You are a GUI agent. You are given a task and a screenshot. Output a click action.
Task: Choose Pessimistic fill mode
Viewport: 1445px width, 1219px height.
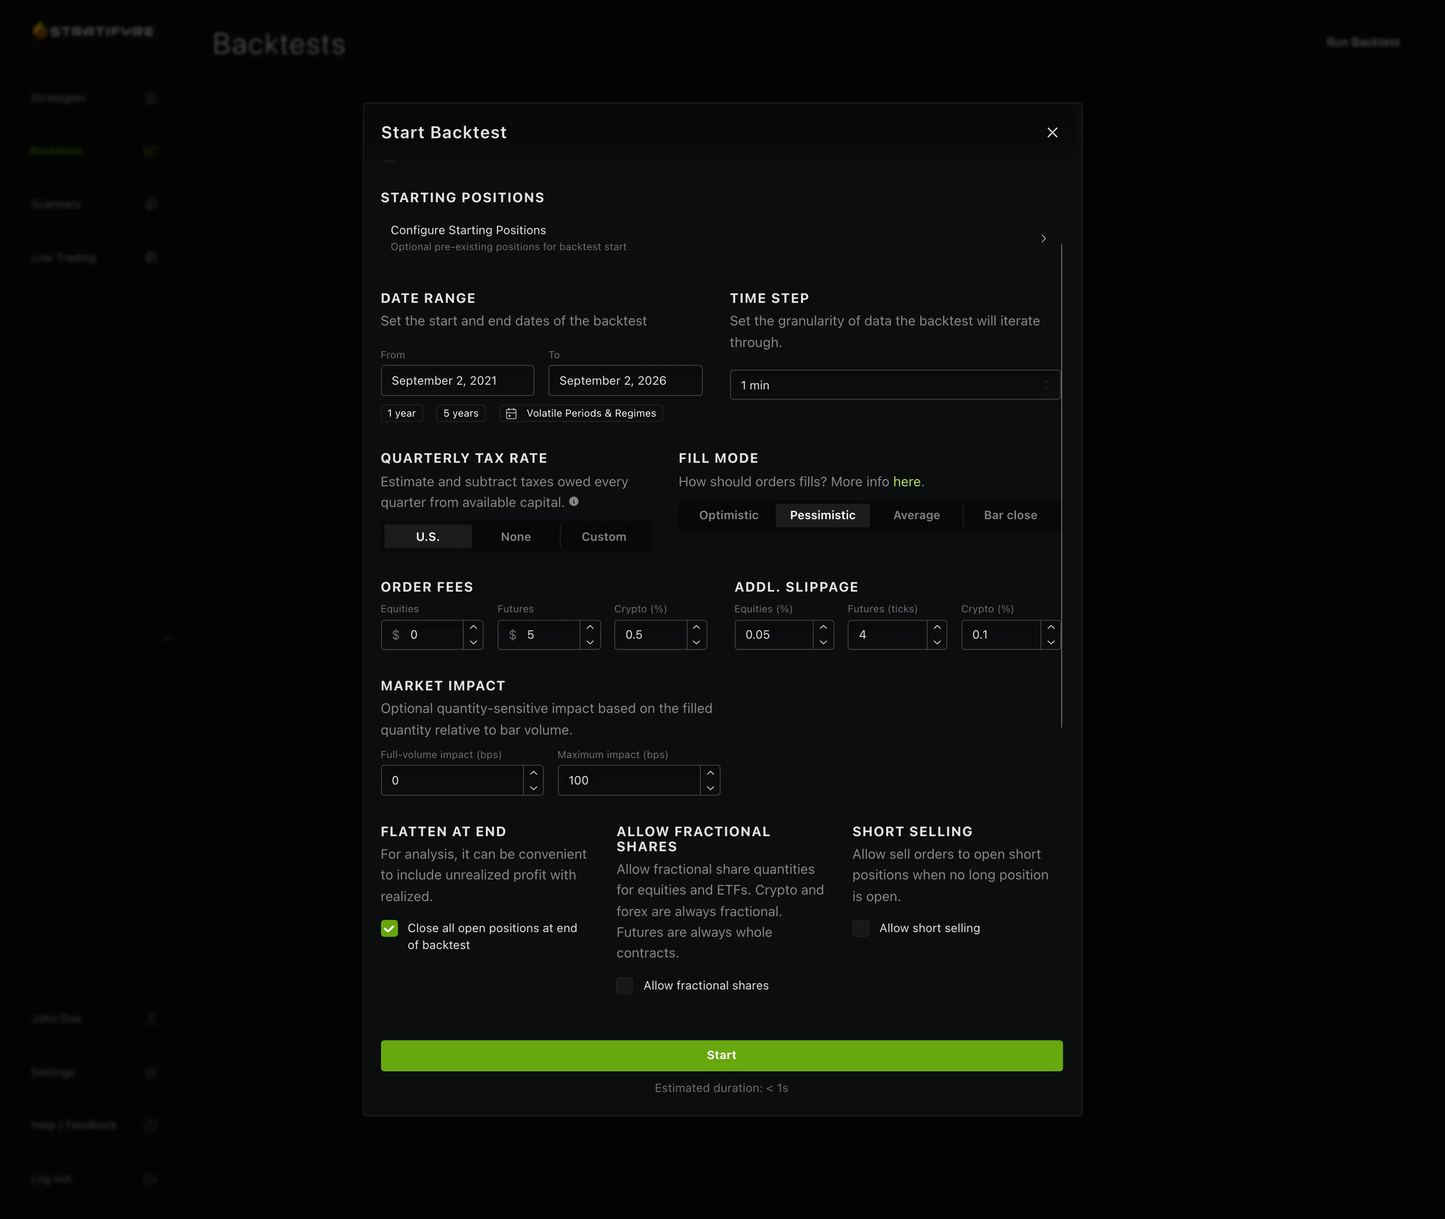point(822,515)
